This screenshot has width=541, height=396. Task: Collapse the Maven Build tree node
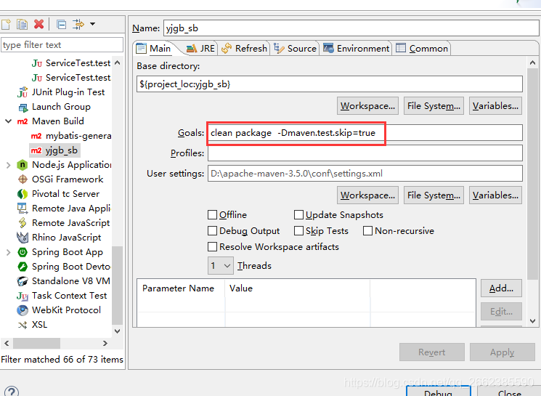[8, 121]
